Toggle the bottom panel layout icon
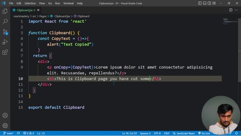Viewport: 241px width, 136px height. (204, 3)
